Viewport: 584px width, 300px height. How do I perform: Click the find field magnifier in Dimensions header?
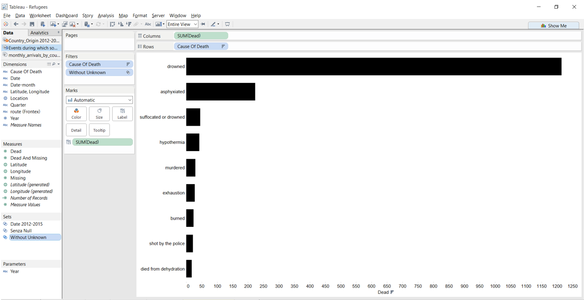(54, 64)
